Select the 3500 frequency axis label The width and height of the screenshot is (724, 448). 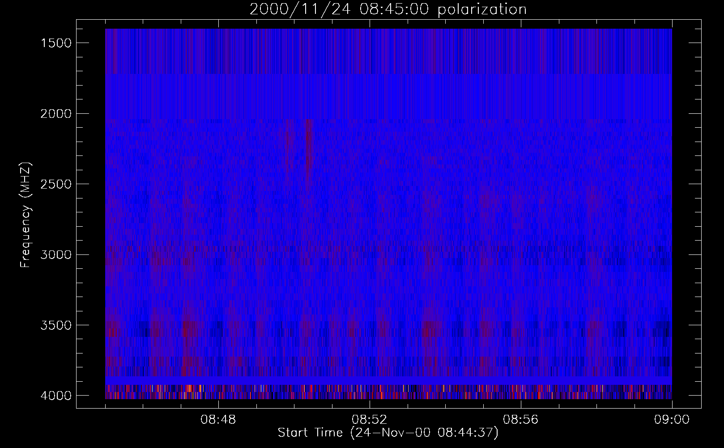click(56, 325)
